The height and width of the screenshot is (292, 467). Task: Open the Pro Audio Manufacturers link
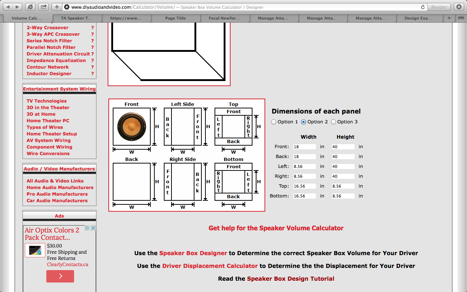tap(57, 194)
